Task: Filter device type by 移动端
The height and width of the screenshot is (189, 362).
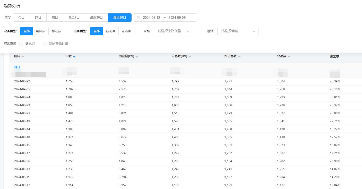Action: (56, 31)
